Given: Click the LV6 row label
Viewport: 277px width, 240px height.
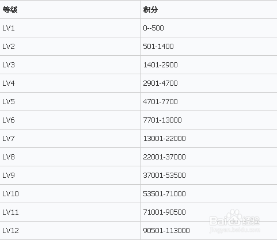Looking at the screenshot, I should click(9, 120).
